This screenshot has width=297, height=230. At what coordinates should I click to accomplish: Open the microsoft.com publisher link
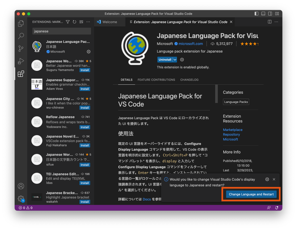(x=191, y=44)
